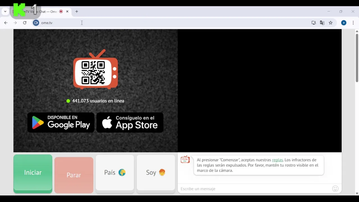Go back with the browser back arrow
359x202 pixels.
(x=6, y=23)
